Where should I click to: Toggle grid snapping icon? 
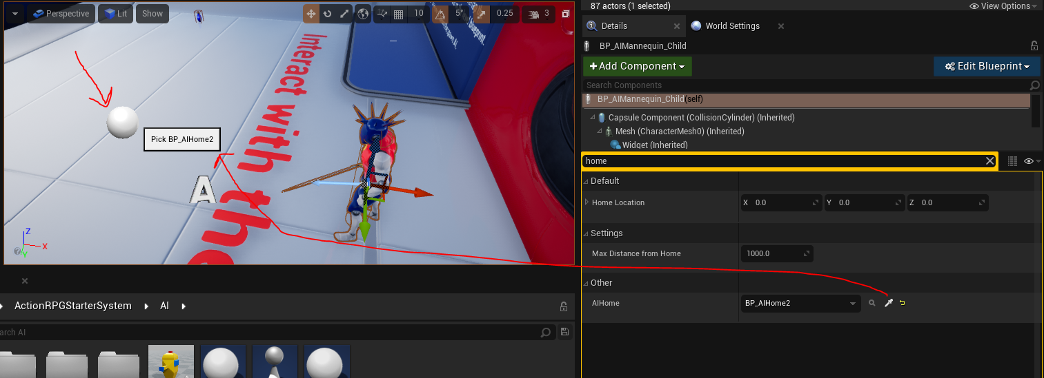[398, 14]
